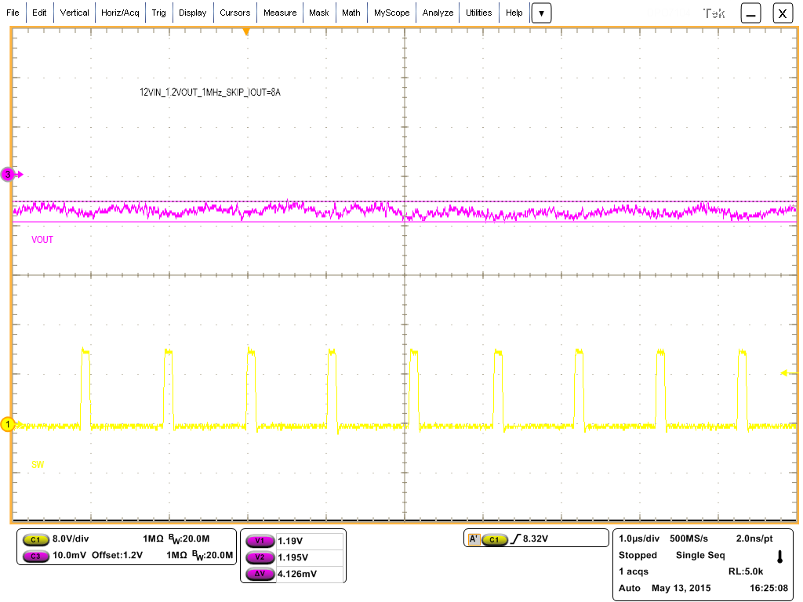
Task: Click the 1.0µs/div horizontal scale readout
Action: coord(638,539)
